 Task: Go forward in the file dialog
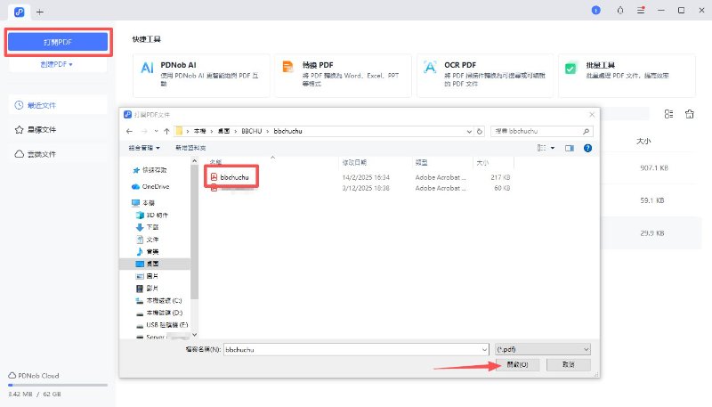point(144,131)
